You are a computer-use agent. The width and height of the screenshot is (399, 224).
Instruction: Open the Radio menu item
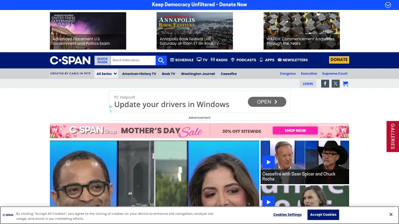[x=219, y=60]
